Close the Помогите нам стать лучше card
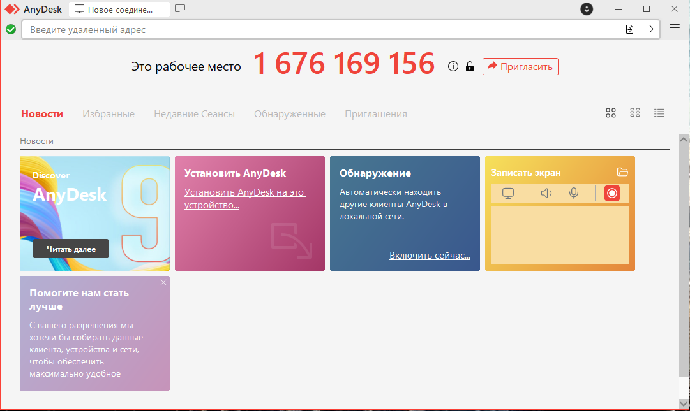The height and width of the screenshot is (411, 690). 163,282
